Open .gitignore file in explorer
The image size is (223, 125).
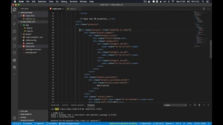click(x=30, y=43)
